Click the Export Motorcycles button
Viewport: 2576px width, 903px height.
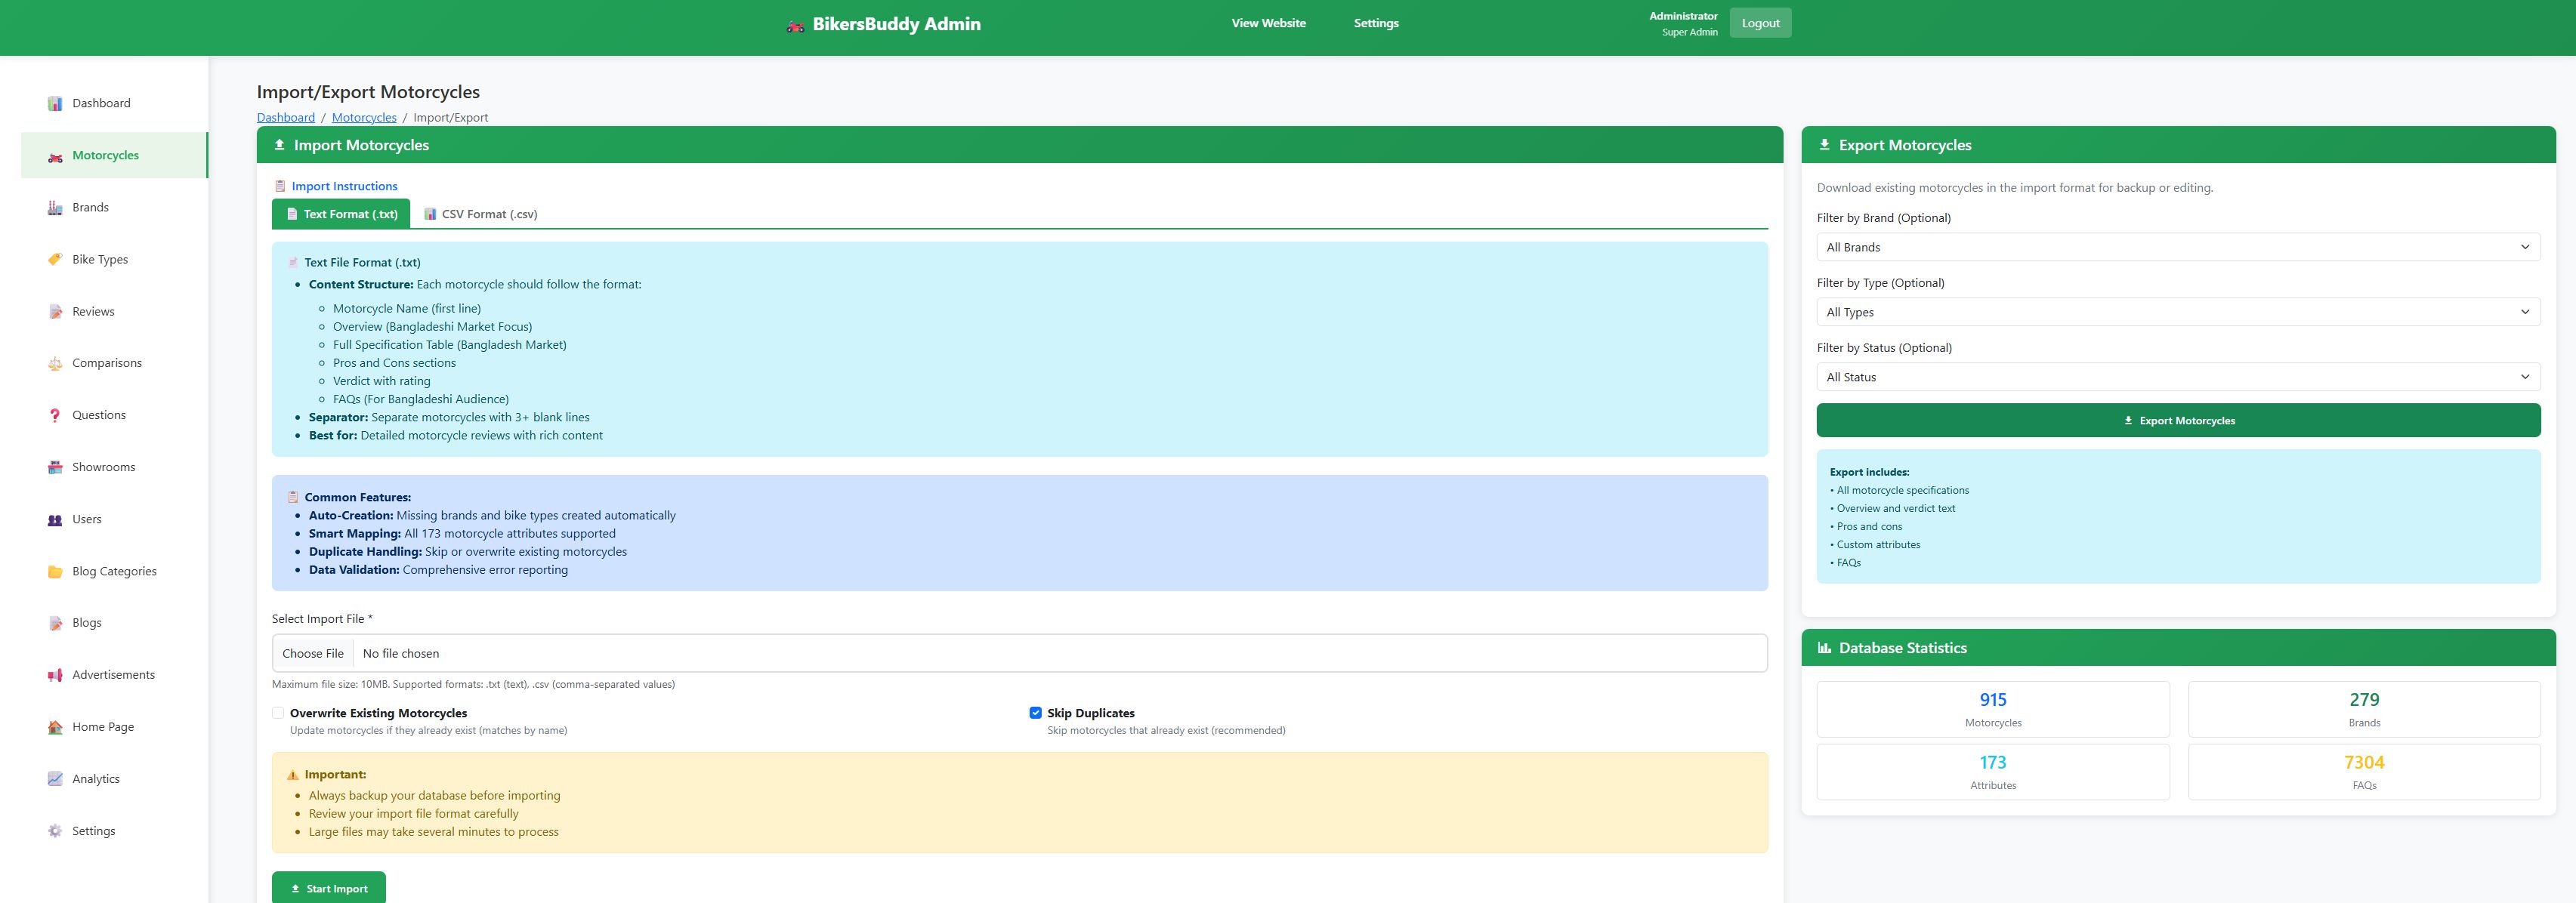click(x=2177, y=421)
